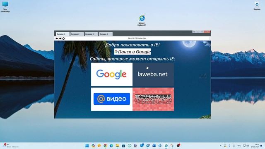Switch to the Вкладка 1 tab
The image size is (265, 149).
pos(63,34)
